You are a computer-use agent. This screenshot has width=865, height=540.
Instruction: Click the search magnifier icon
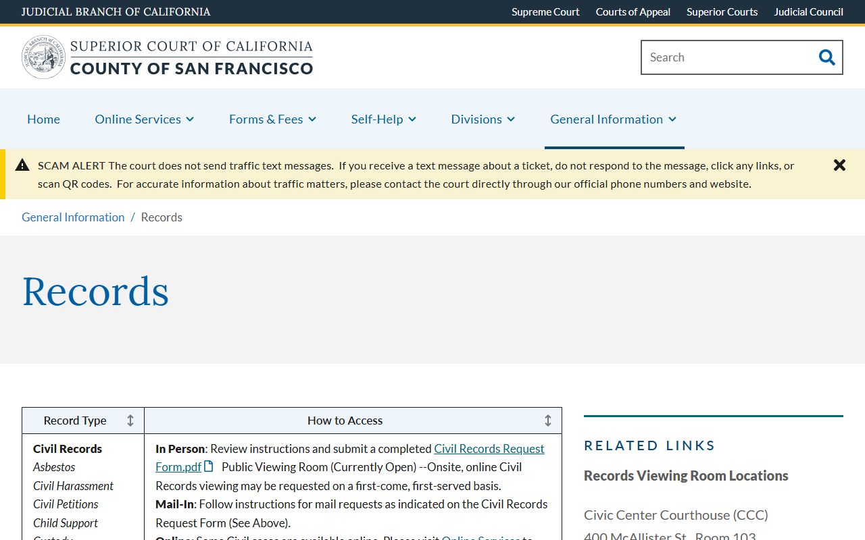click(x=826, y=57)
